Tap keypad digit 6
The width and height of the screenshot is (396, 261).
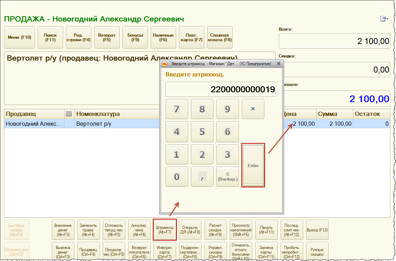tap(228, 131)
